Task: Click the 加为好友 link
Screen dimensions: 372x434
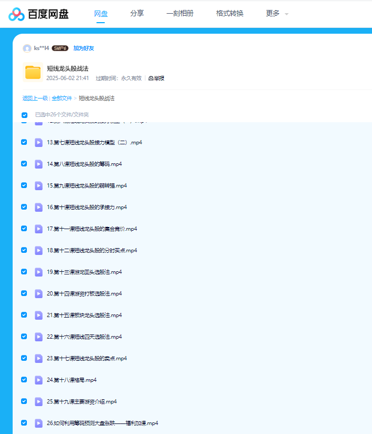Action: coord(84,48)
